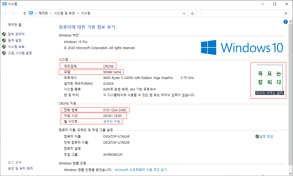This screenshot has height=176, width=293.
Task: Open recent locations dropdown chevron
Action: (19, 13)
